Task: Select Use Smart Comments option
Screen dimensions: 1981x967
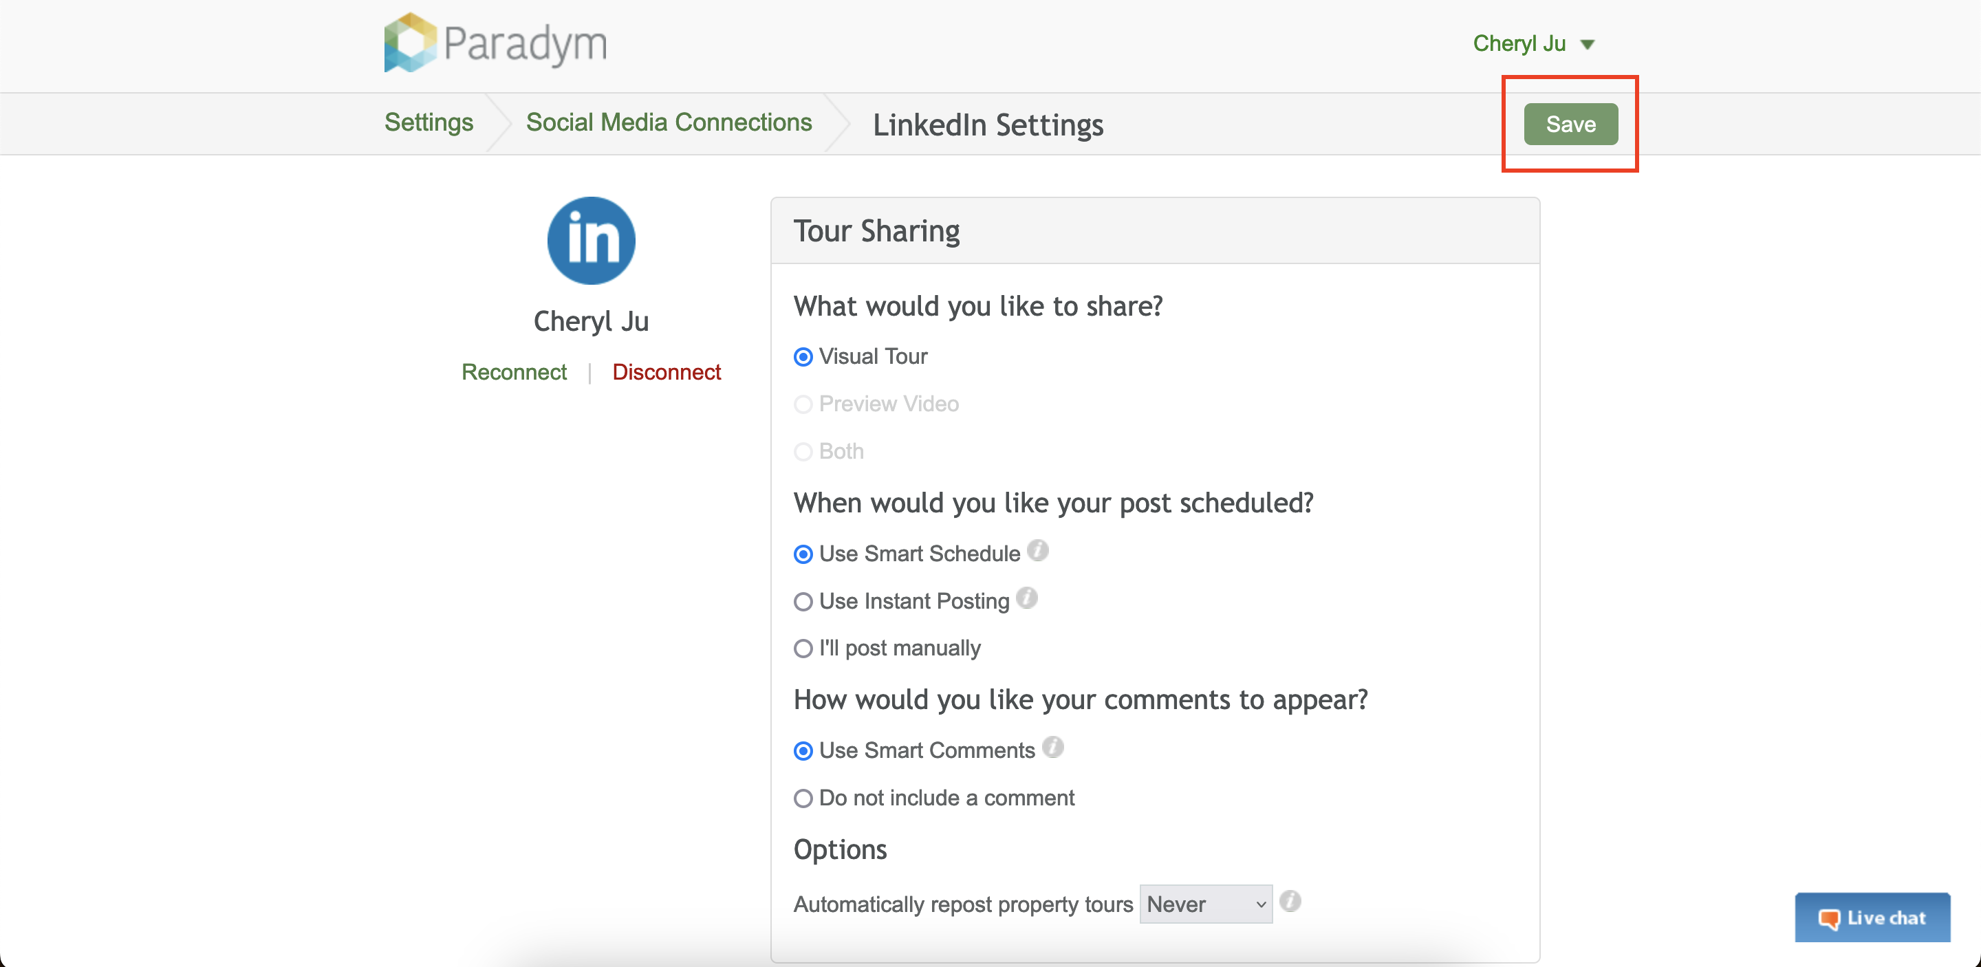Action: pyautogui.click(x=803, y=751)
